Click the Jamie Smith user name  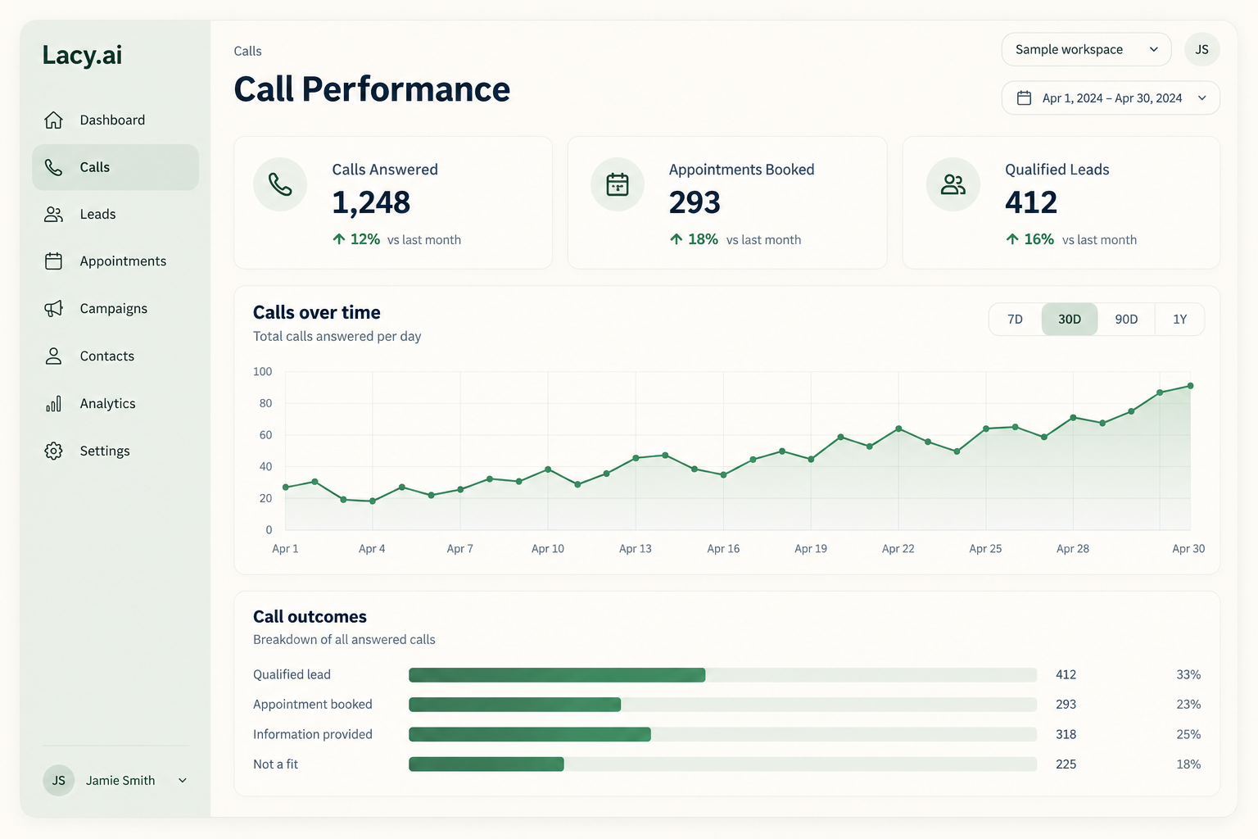(120, 780)
